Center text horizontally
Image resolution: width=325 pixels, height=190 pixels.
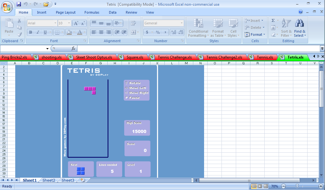(x=101, y=32)
